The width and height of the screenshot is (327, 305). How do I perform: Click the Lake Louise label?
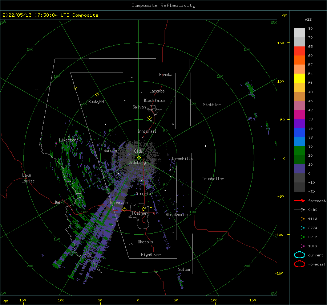(28, 178)
